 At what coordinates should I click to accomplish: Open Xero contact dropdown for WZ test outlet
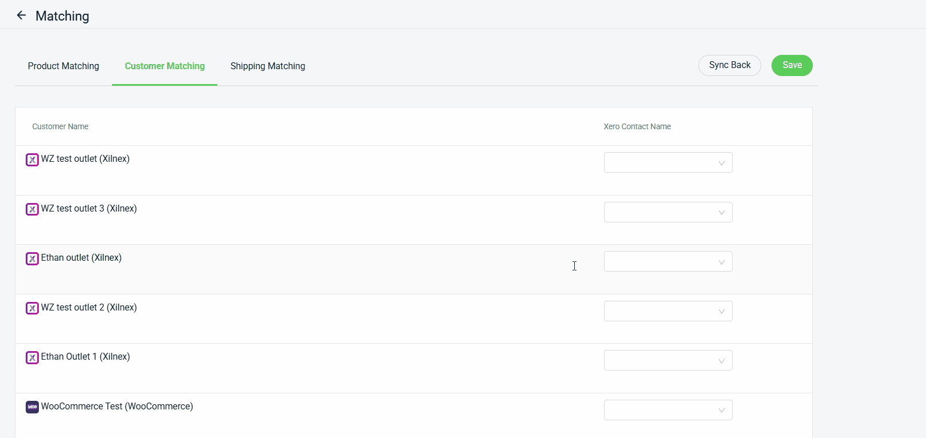[667, 163]
